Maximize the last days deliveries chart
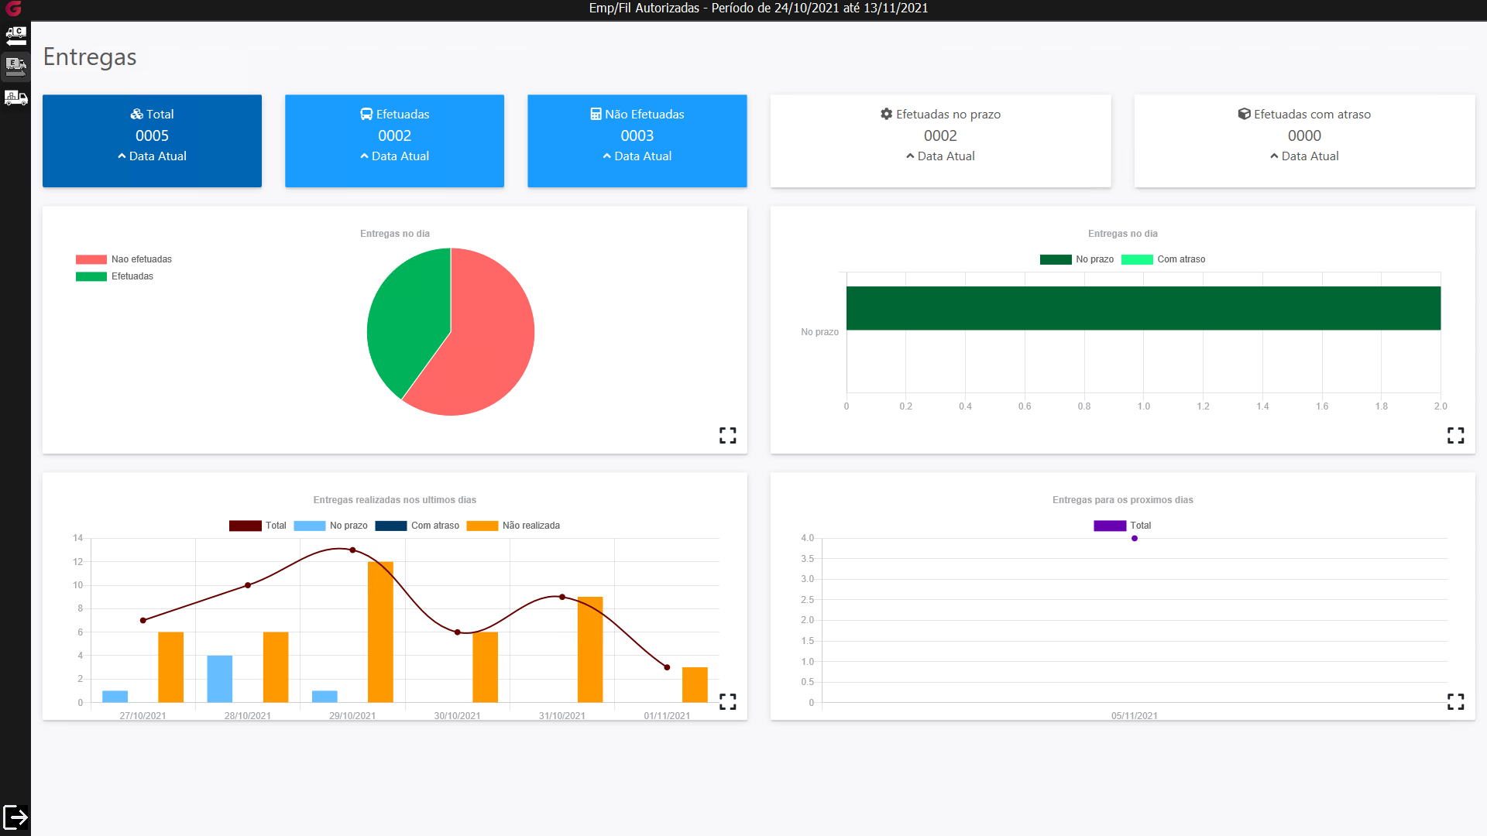1487x836 pixels. click(727, 702)
